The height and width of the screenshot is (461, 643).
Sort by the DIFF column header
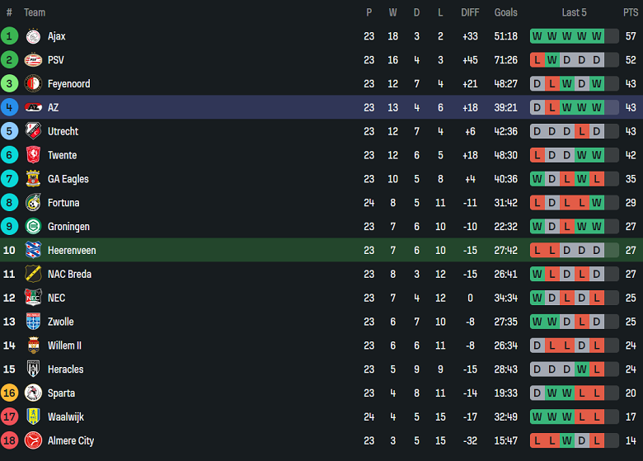pyautogui.click(x=470, y=12)
